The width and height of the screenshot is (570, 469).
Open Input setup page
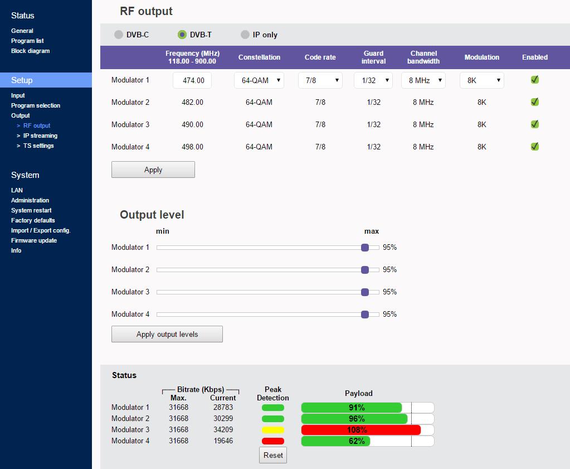pyautogui.click(x=18, y=95)
